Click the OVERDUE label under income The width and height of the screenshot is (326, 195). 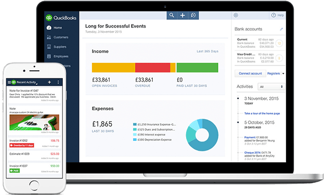coord(142,86)
